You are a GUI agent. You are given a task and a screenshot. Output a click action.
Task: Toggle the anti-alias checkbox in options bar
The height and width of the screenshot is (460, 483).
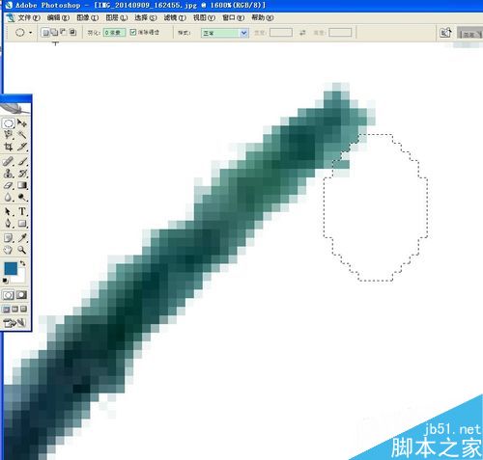tap(133, 32)
